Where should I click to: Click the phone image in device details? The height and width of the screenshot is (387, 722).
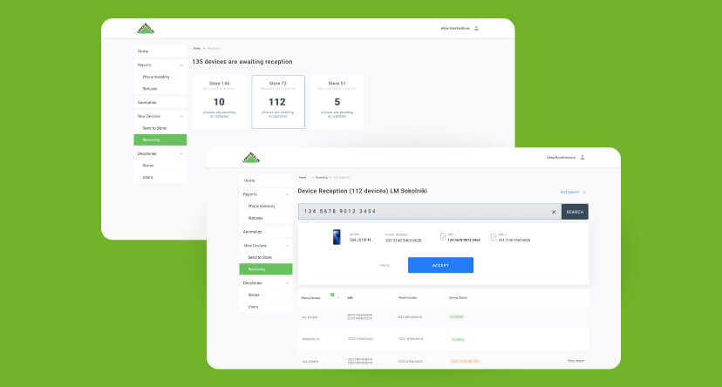pyautogui.click(x=337, y=237)
